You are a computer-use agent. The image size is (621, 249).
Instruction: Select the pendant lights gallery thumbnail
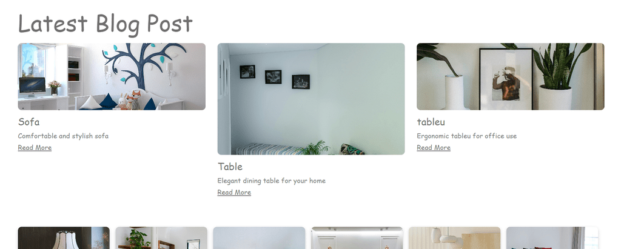click(x=454, y=238)
